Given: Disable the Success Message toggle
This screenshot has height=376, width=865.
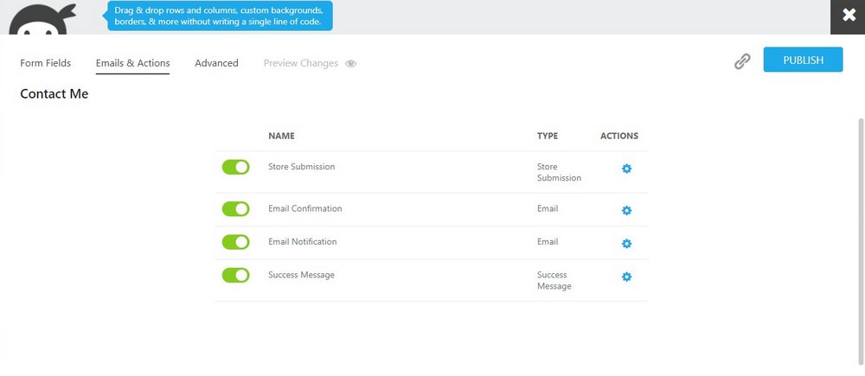Looking at the screenshot, I should [235, 275].
